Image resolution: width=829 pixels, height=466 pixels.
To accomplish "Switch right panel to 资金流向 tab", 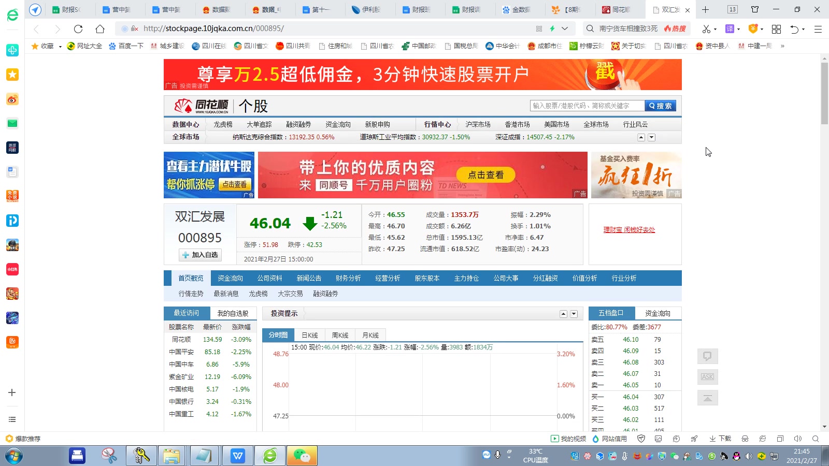I will [658, 313].
